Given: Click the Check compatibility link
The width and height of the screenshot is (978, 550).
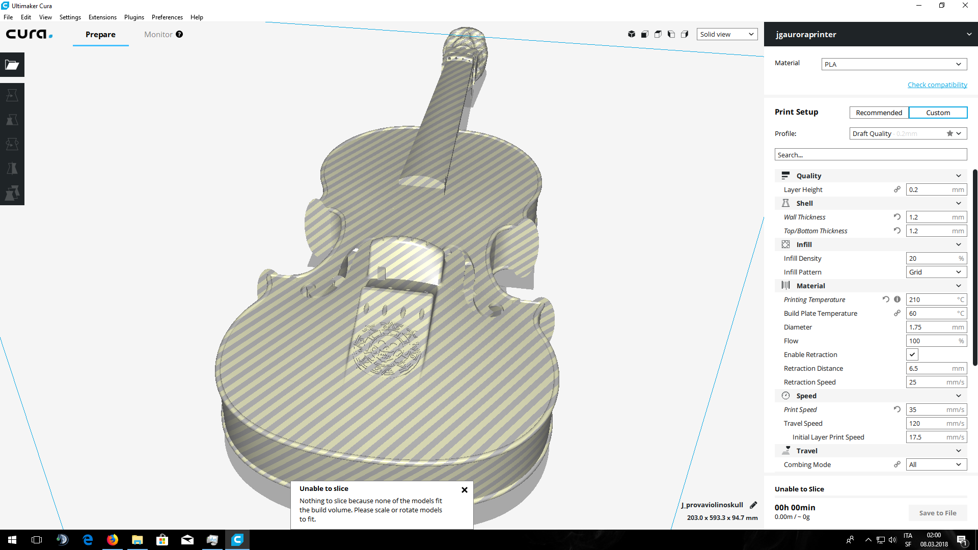Looking at the screenshot, I should tap(937, 85).
